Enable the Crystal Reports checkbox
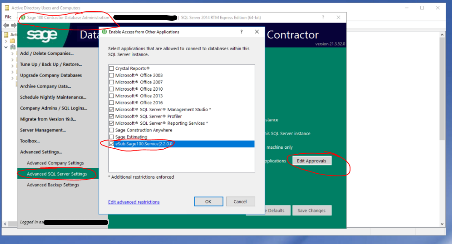Image resolution: width=452 pixels, height=244 pixels. pyautogui.click(x=112, y=68)
